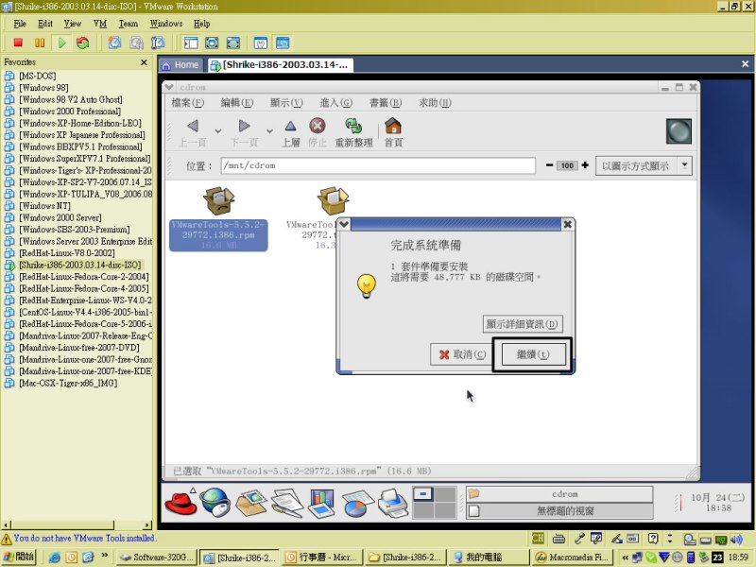Expand the Windows taskbar quick launch chevron
This screenshot has height=567, width=756.
pos(104,556)
